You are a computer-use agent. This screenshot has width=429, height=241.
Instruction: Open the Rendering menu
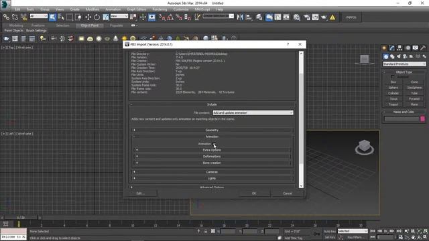(x=160, y=9)
